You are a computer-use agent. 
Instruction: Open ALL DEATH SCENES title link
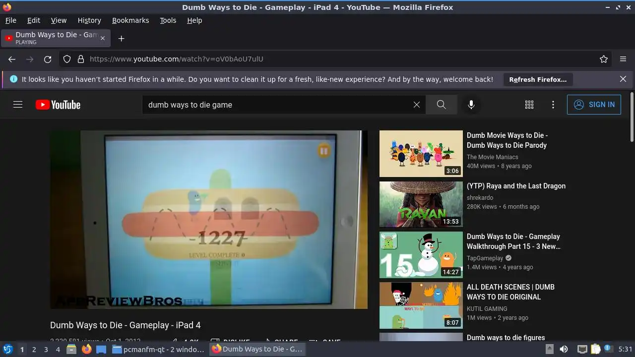(x=510, y=292)
